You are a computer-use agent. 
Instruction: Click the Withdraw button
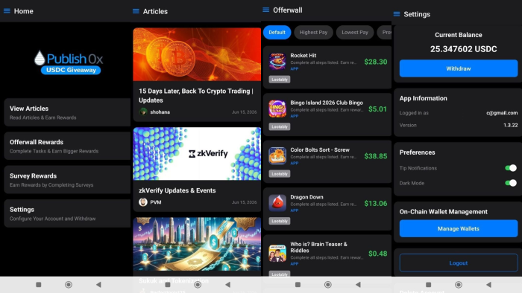459,68
